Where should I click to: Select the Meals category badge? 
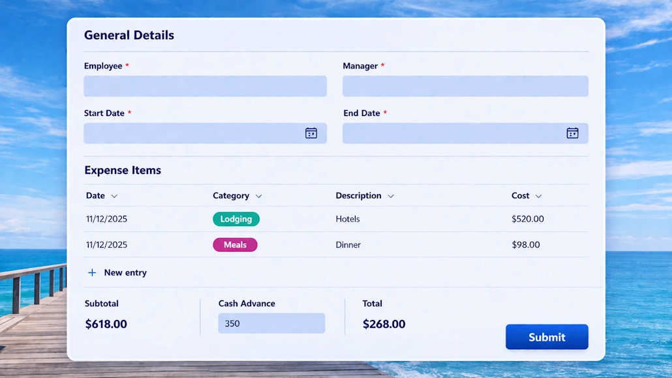pyautogui.click(x=235, y=244)
